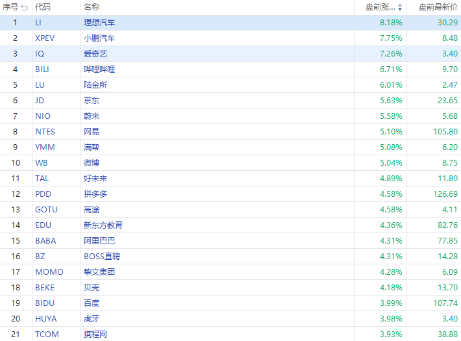Sort by the 盘前涨 column arrows

point(400,7)
